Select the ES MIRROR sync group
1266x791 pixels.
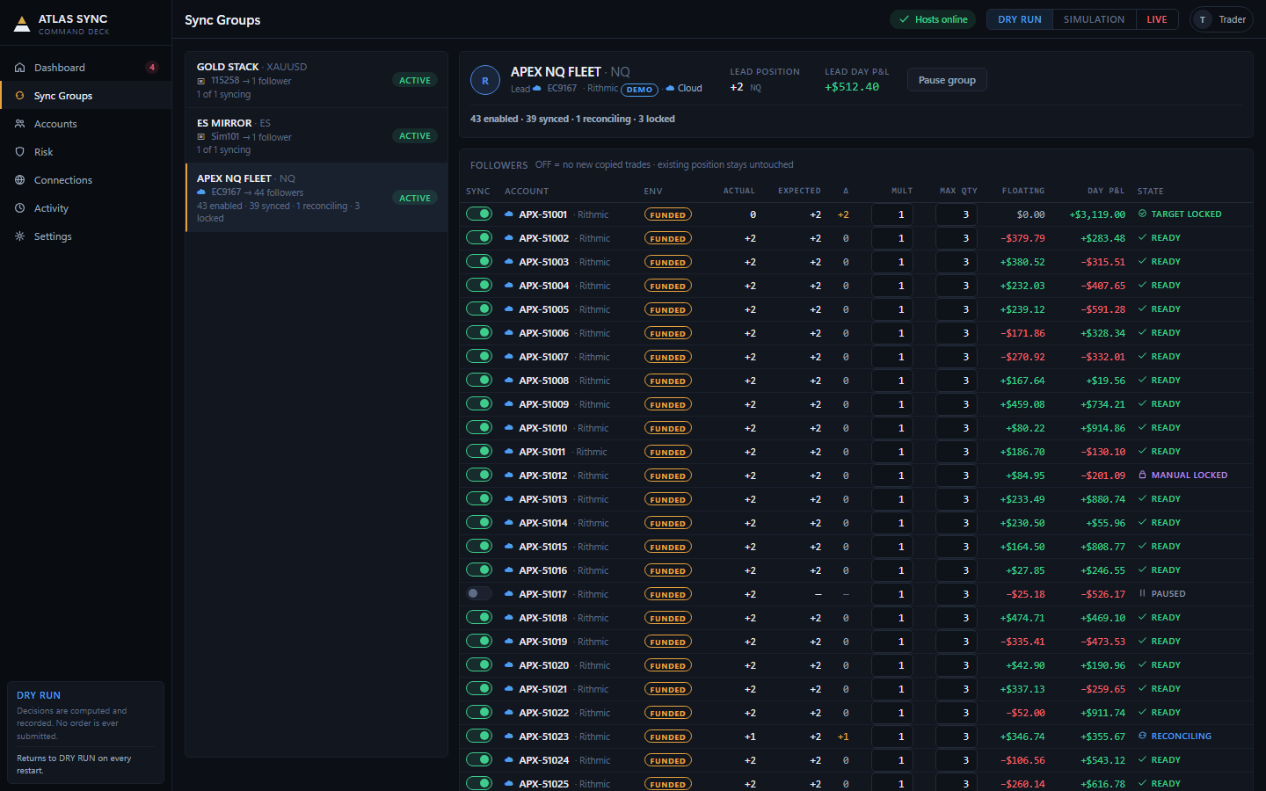click(x=316, y=136)
